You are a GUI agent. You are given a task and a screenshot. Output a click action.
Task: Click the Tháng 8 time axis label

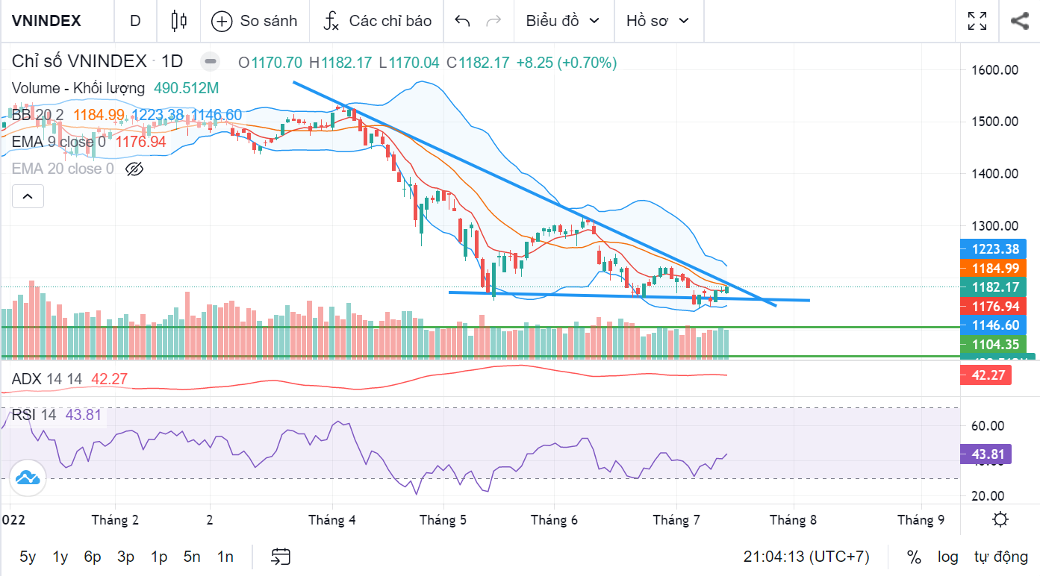[x=793, y=520]
